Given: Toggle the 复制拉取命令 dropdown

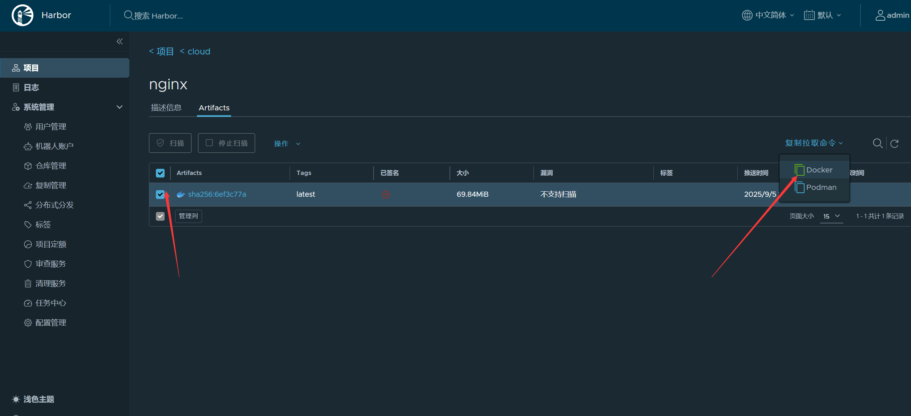Looking at the screenshot, I should pyautogui.click(x=814, y=143).
